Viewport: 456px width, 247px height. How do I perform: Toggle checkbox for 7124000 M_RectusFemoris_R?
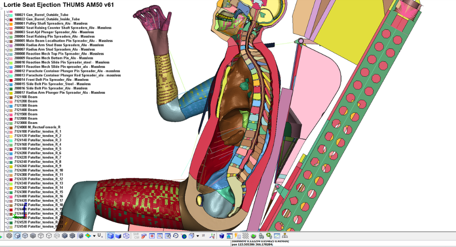tap(9, 127)
